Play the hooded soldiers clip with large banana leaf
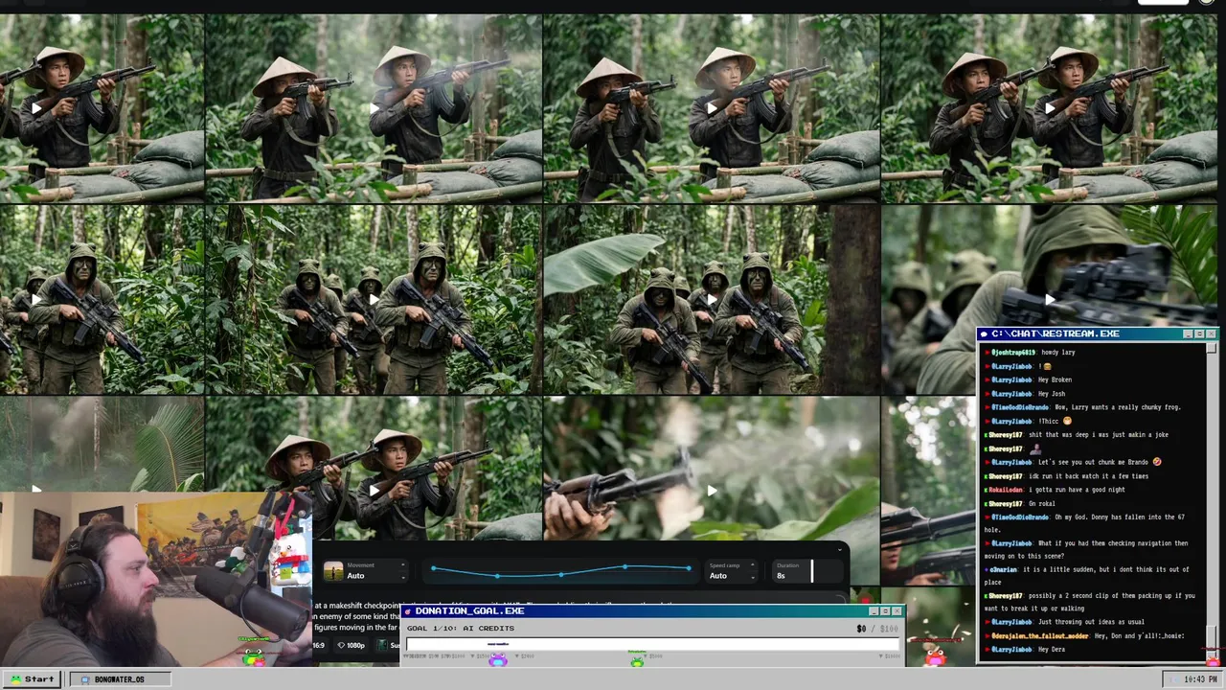 coord(711,300)
